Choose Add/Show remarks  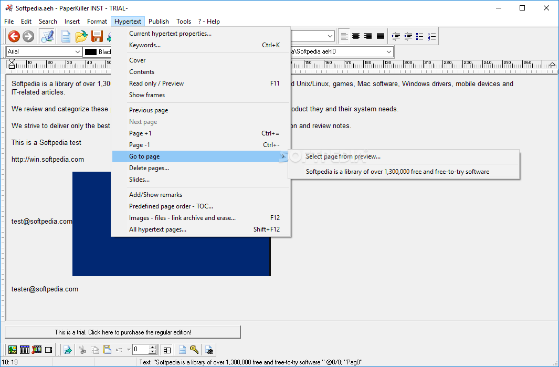pos(201,195)
